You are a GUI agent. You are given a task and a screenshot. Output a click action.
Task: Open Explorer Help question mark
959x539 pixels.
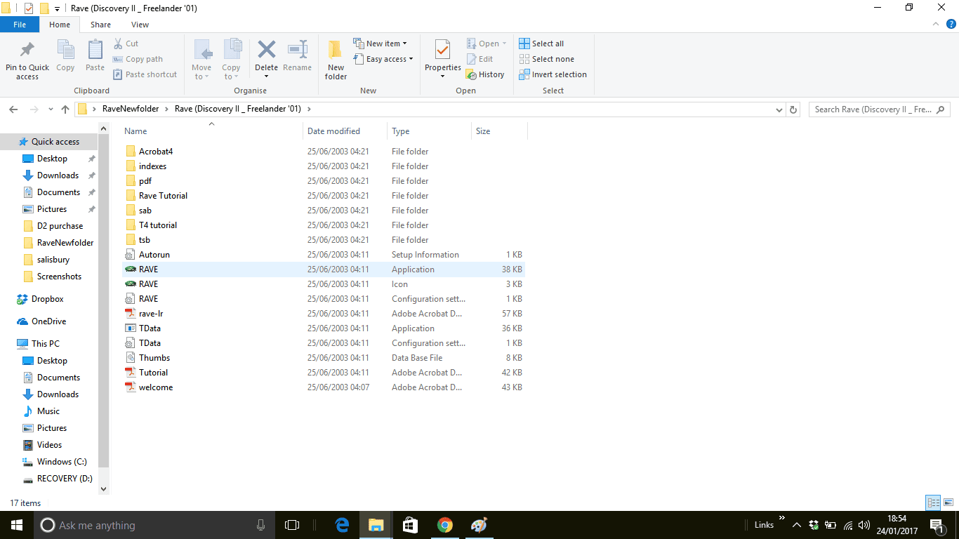(951, 24)
